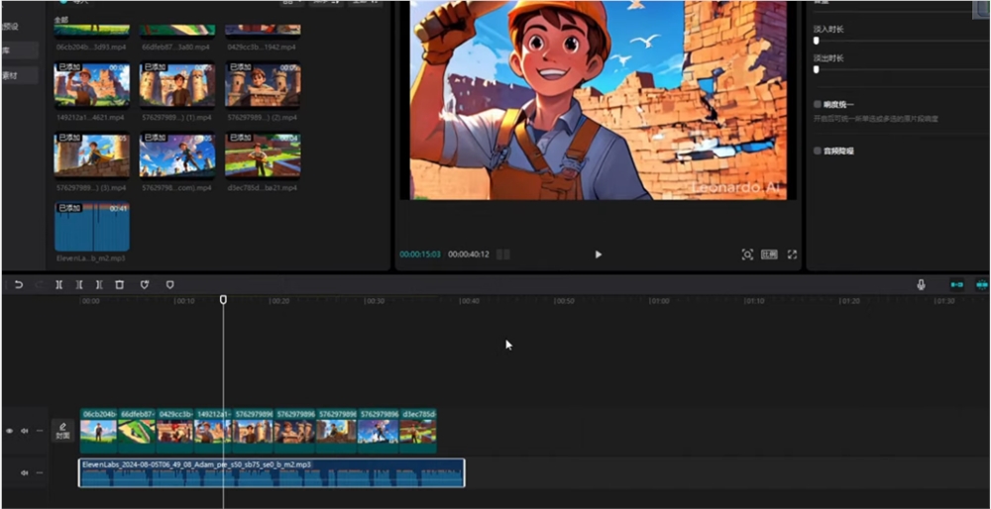
Task: Click the current timecode 00:00:15:03
Action: [420, 254]
